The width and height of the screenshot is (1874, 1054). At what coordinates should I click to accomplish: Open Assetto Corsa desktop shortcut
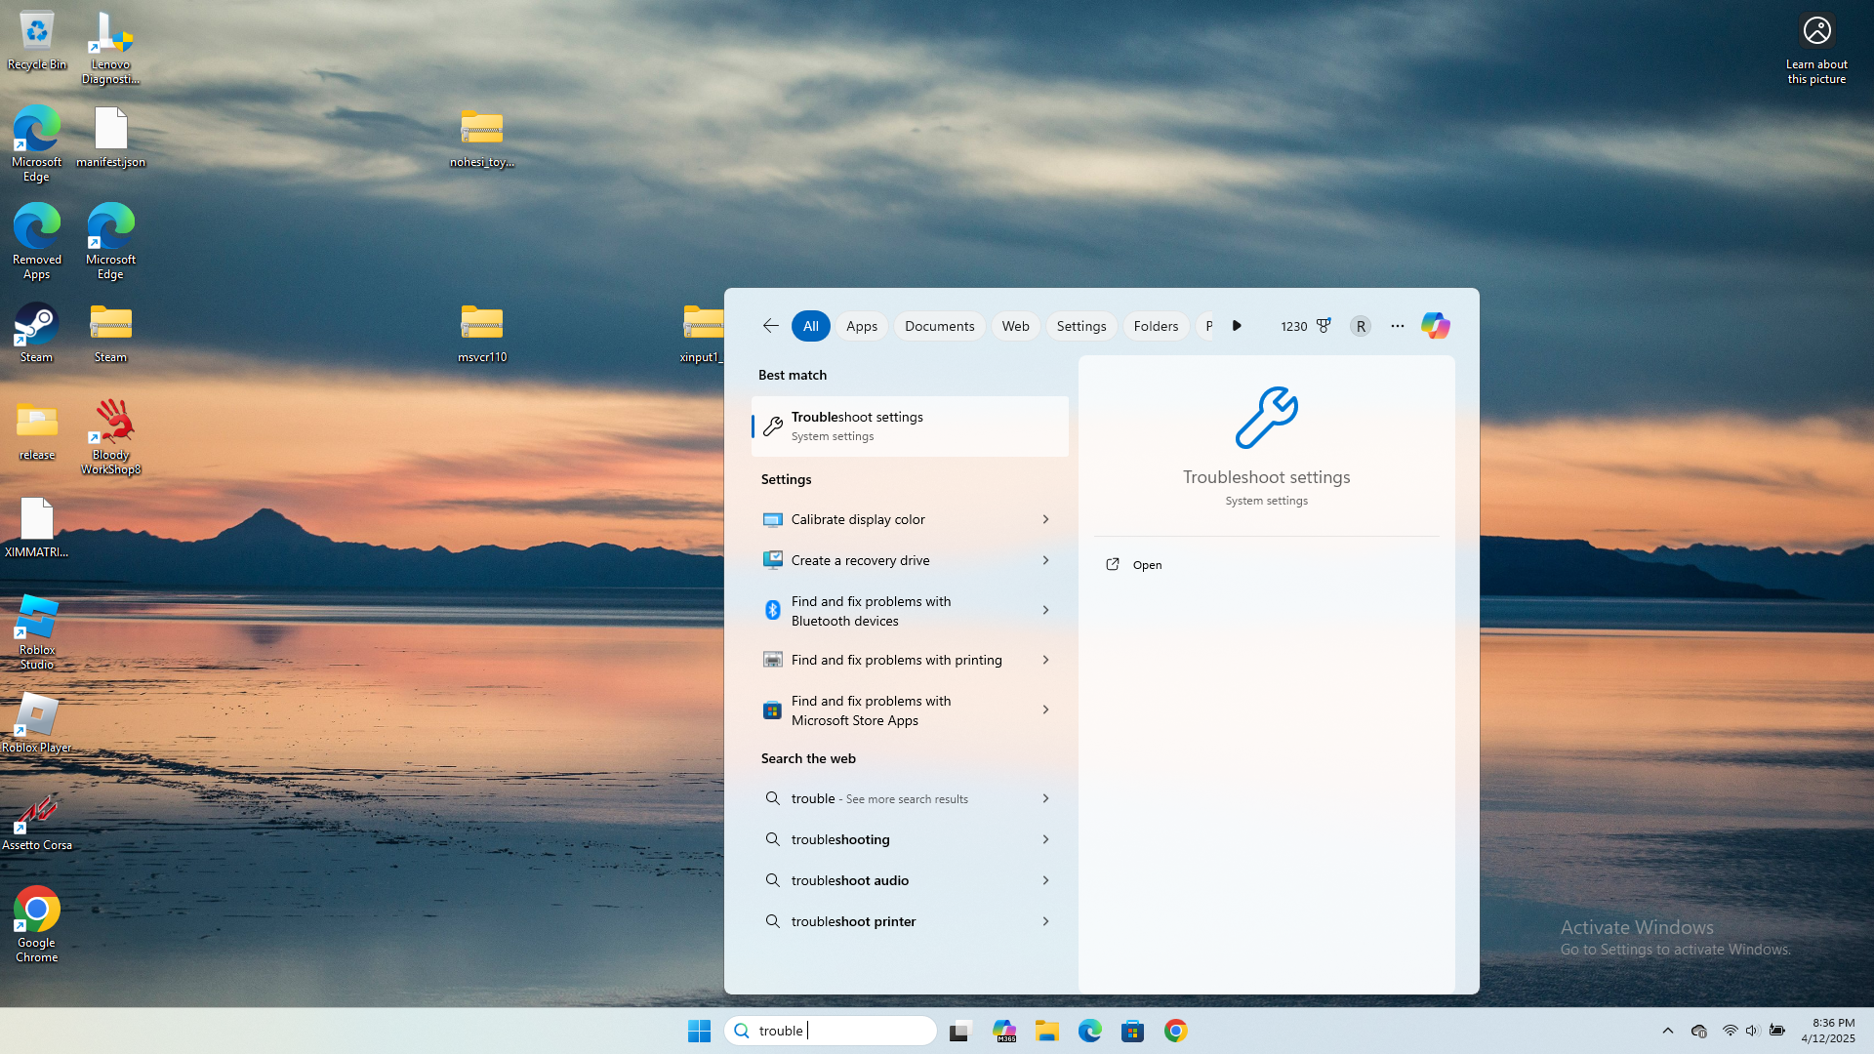pyautogui.click(x=37, y=821)
